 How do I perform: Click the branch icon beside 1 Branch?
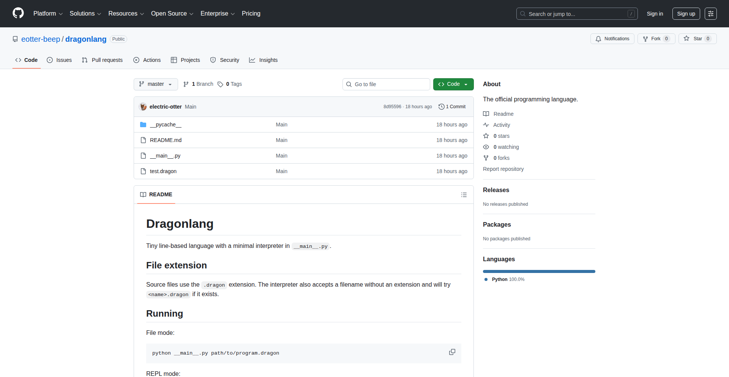point(186,84)
